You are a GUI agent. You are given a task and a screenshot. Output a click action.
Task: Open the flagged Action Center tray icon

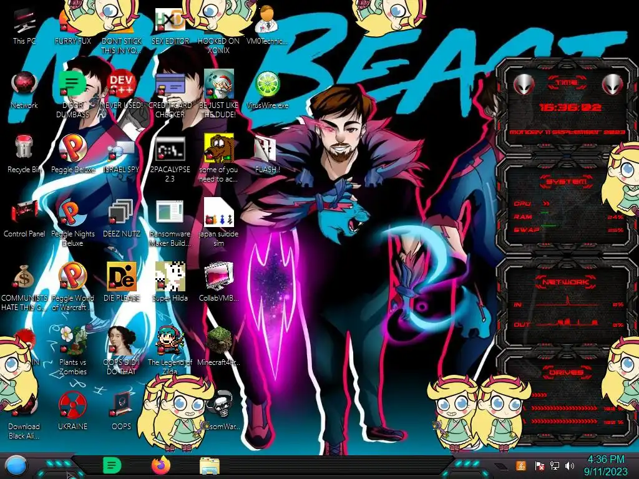point(539,465)
